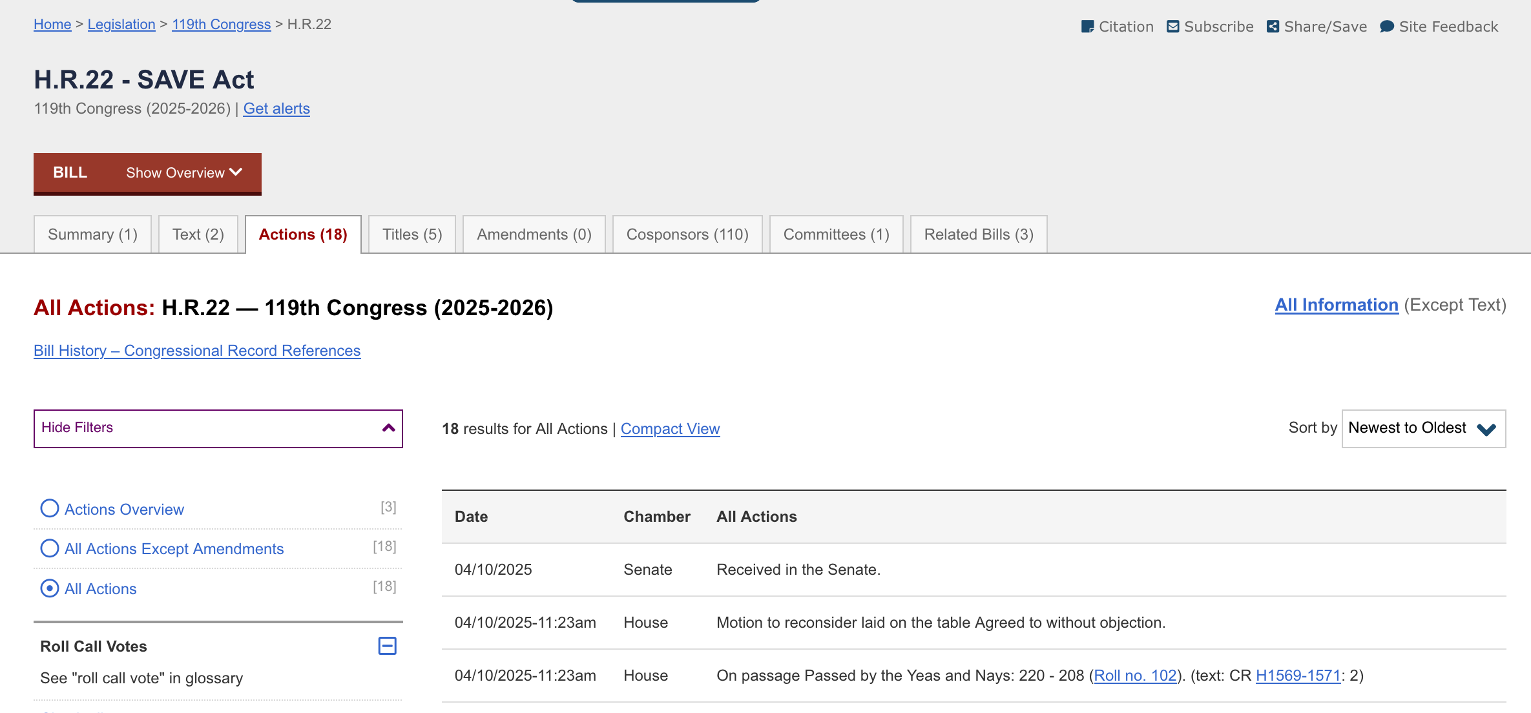The width and height of the screenshot is (1531, 713).
Task: Click the 04/10/2025 Senate date cell
Action: point(493,570)
